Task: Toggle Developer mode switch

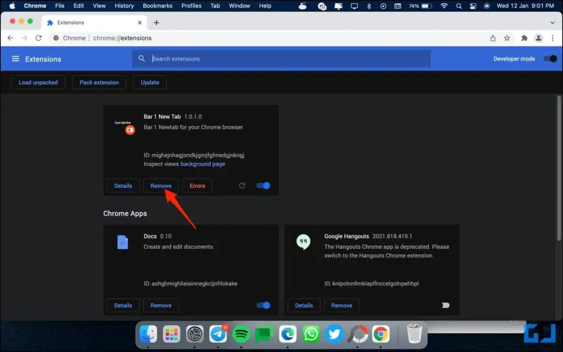Action: pyautogui.click(x=550, y=58)
